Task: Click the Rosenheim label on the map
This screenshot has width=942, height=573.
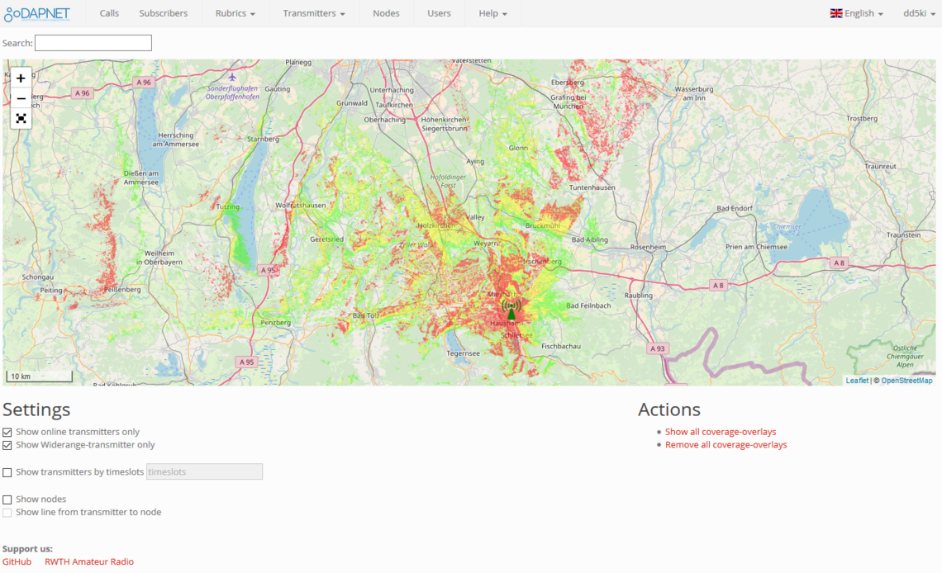Action: click(648, 247)
